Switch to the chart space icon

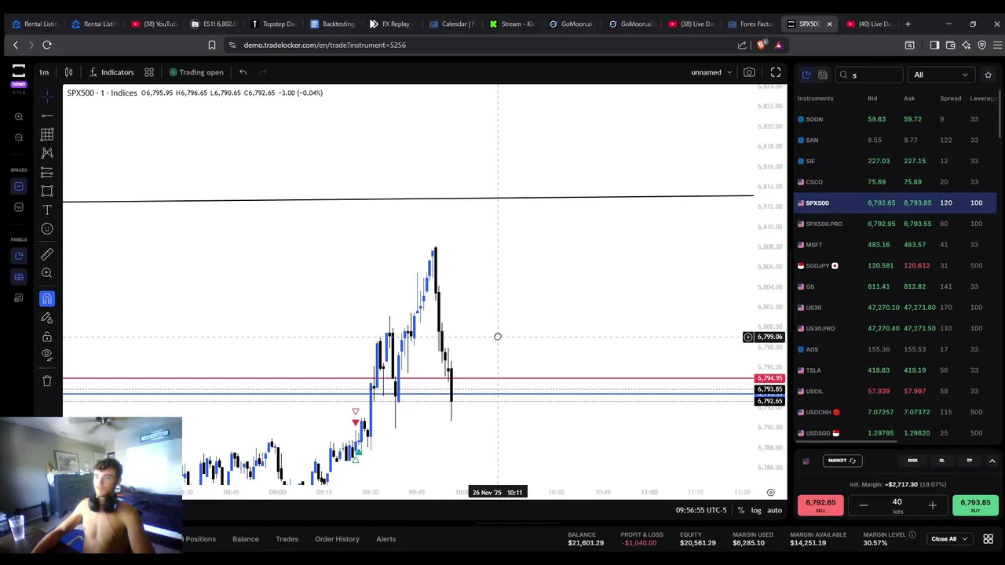coord(19,187)
